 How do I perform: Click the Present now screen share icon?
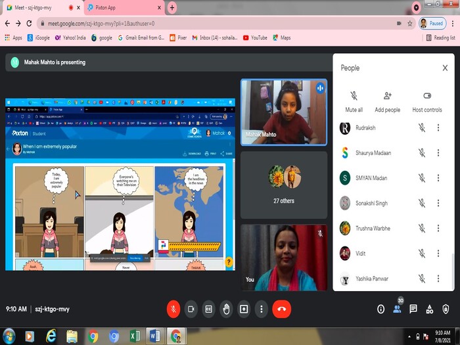coord(244,309)
